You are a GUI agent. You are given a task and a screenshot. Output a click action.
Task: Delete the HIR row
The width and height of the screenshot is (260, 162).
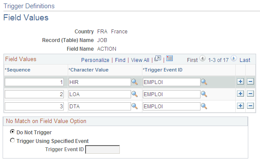click(x=250, y=81)
